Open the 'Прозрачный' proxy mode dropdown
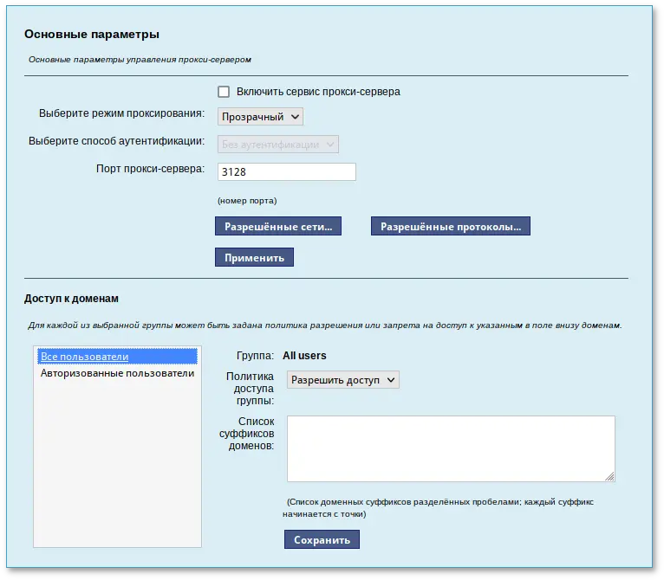This screenshot has height=580, width=664. [x=260, y=117]
